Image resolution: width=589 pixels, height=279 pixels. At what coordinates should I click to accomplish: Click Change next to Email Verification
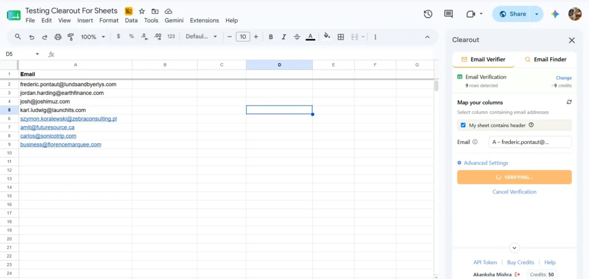[x=564, y=78]
